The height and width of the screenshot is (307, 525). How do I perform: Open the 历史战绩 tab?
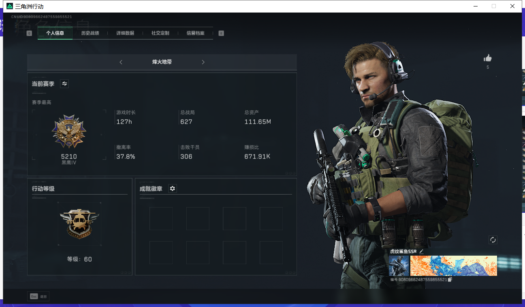click(90, 33)
